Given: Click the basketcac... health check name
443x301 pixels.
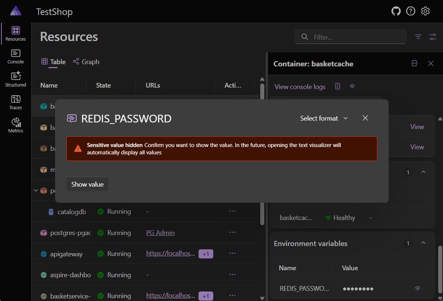Looking at the screenshot, I should [x=296, y=218].
